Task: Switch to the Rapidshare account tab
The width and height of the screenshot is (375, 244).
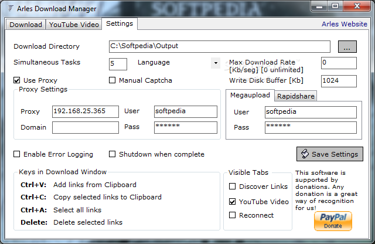Action: tap(296, 96)
